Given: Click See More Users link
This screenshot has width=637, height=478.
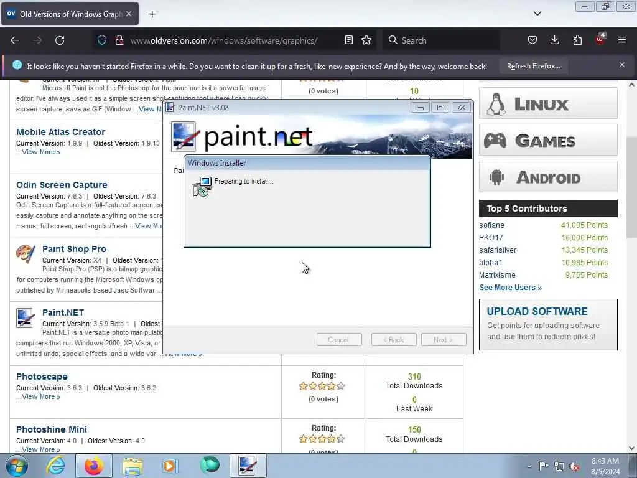Looking at the screenshot, I should coord(510,288).
